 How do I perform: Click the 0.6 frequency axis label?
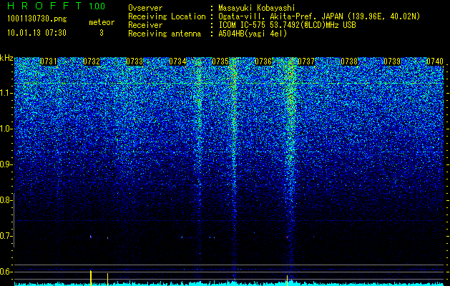click(x=6, y=272)
